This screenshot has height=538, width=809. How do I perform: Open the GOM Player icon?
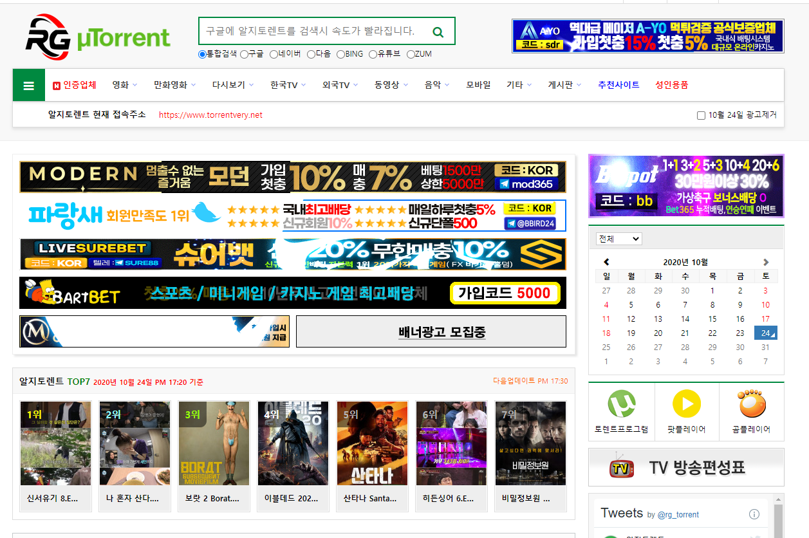coord(751,404)
